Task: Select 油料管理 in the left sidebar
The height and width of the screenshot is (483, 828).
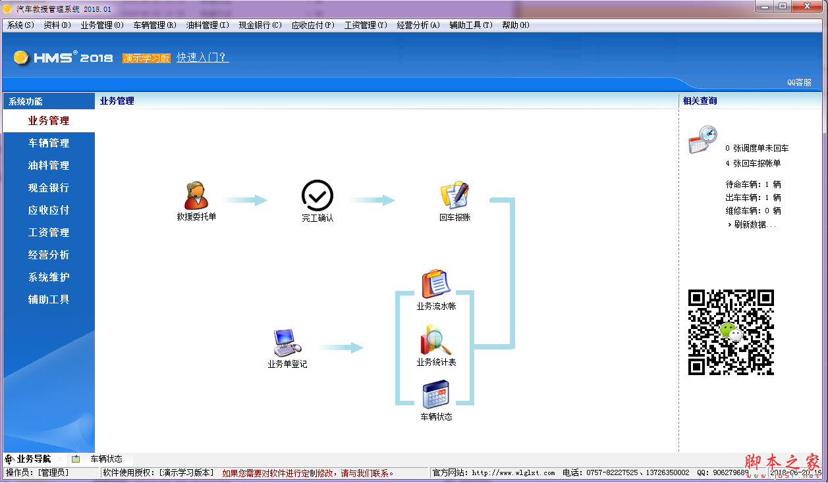Action: pos(47,165)
